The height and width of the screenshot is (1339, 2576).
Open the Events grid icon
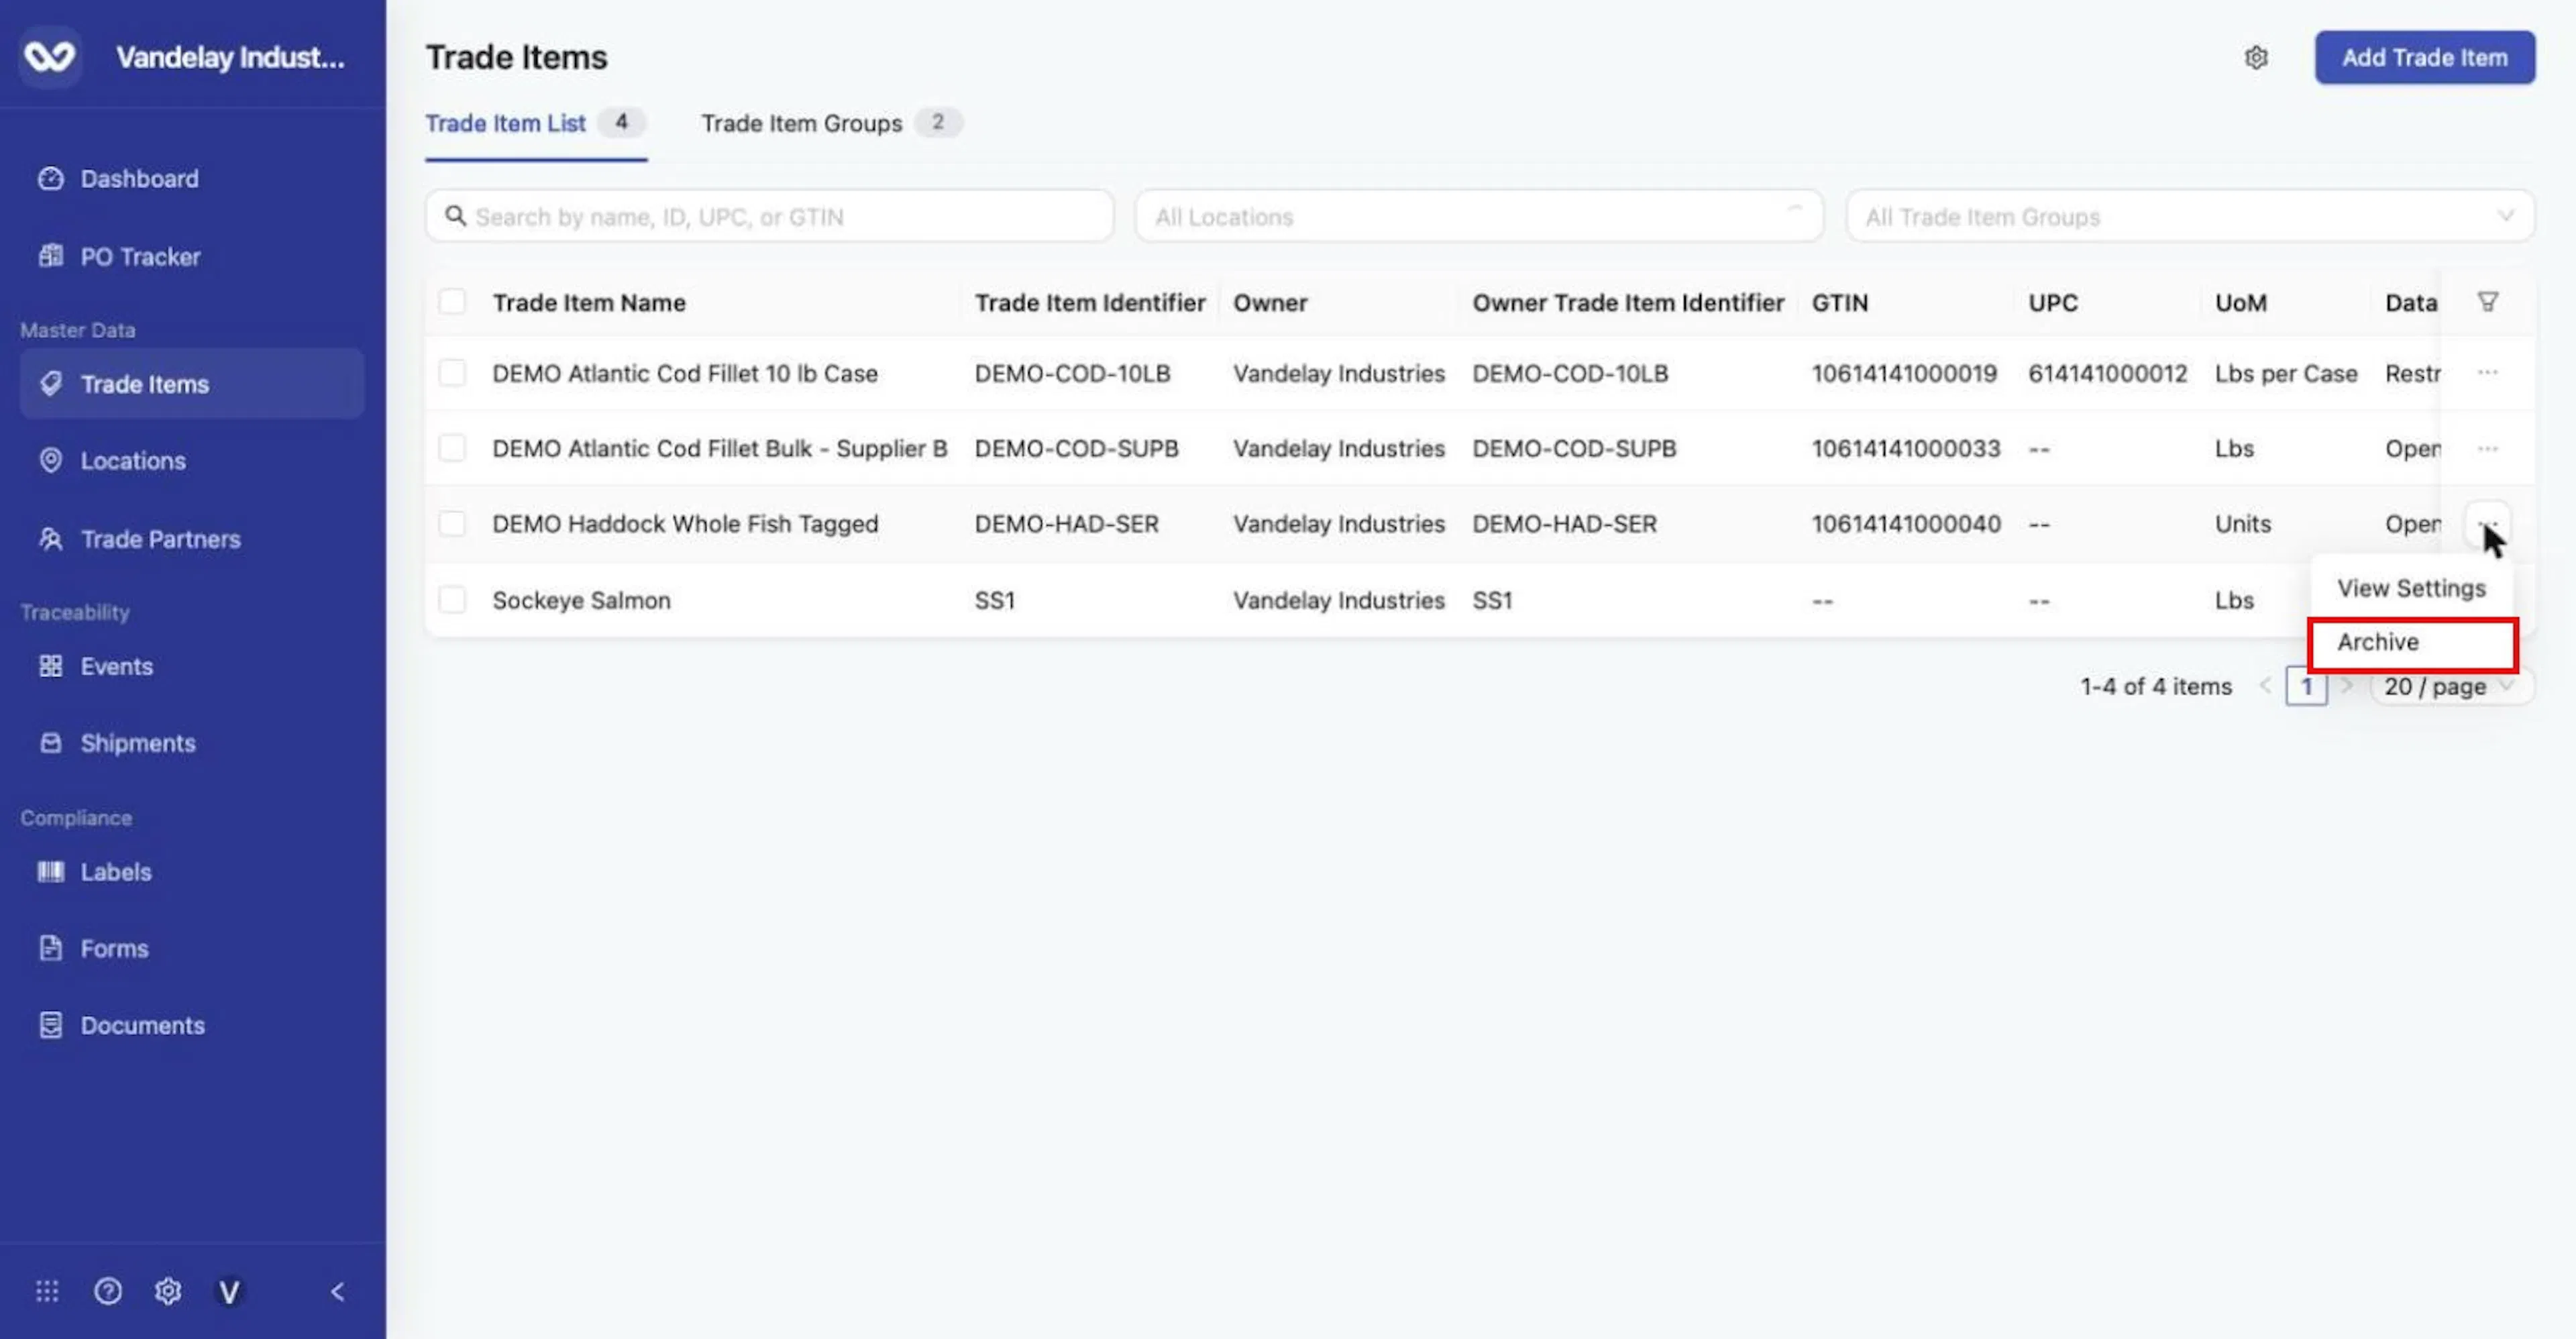pyautogui.click(x=50, y=666)
